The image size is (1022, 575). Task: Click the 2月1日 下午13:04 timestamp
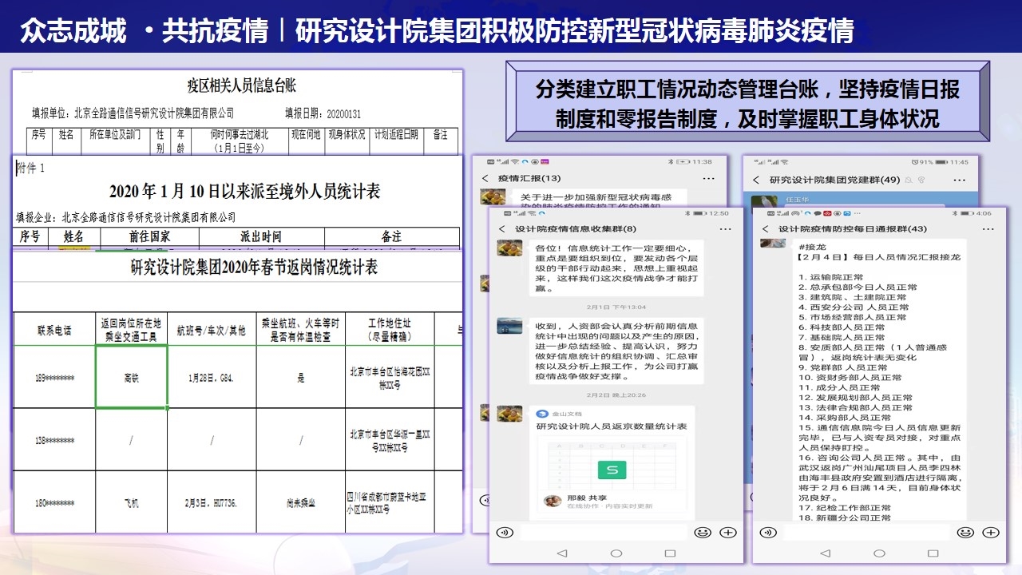(x=616, y=307)
